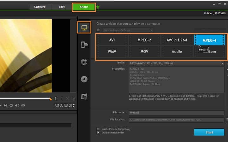Click the 'Untitled, 1280*640' project label
Viewport: 228px width, 142px height.
coord(215,13)
